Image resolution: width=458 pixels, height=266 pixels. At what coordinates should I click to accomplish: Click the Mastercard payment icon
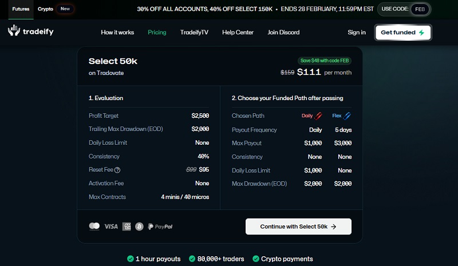pyautogui.click(x=94, y=227)
